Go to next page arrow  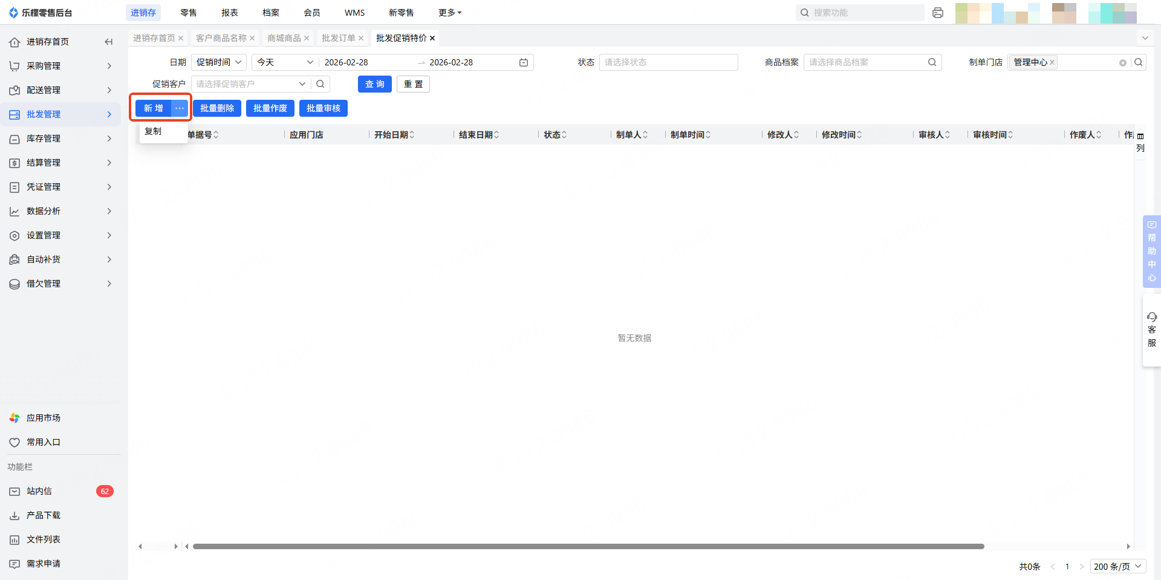1082,567
